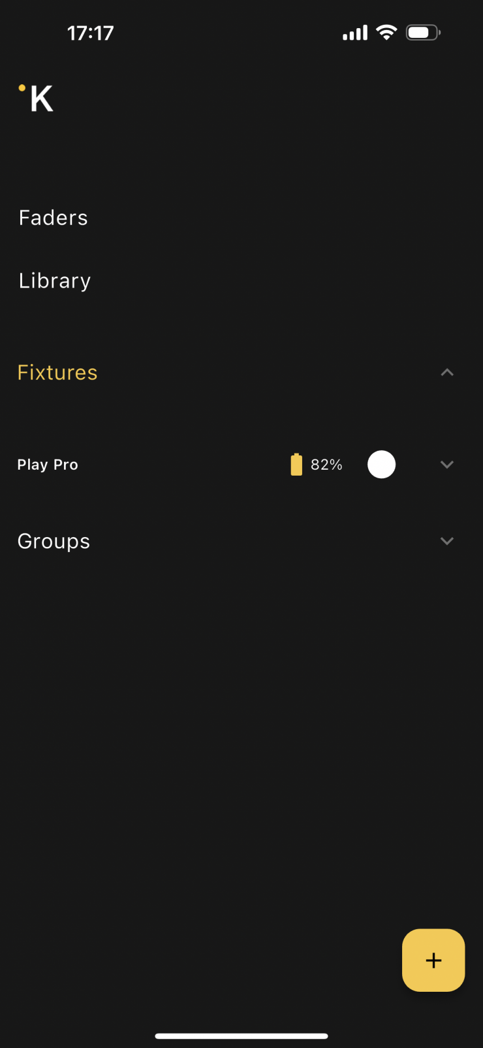
Task: Tap the 82% battery level text
Action: [326, 465]
